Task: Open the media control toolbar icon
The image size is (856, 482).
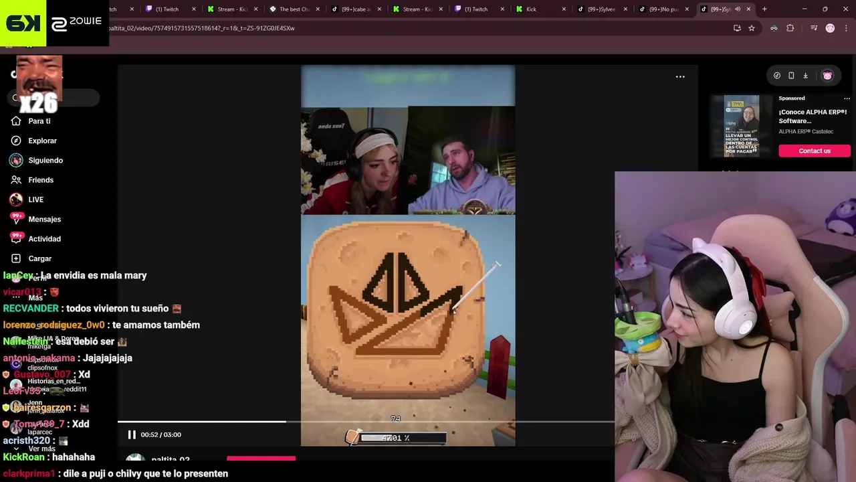Action: click(x=813, y=28)
